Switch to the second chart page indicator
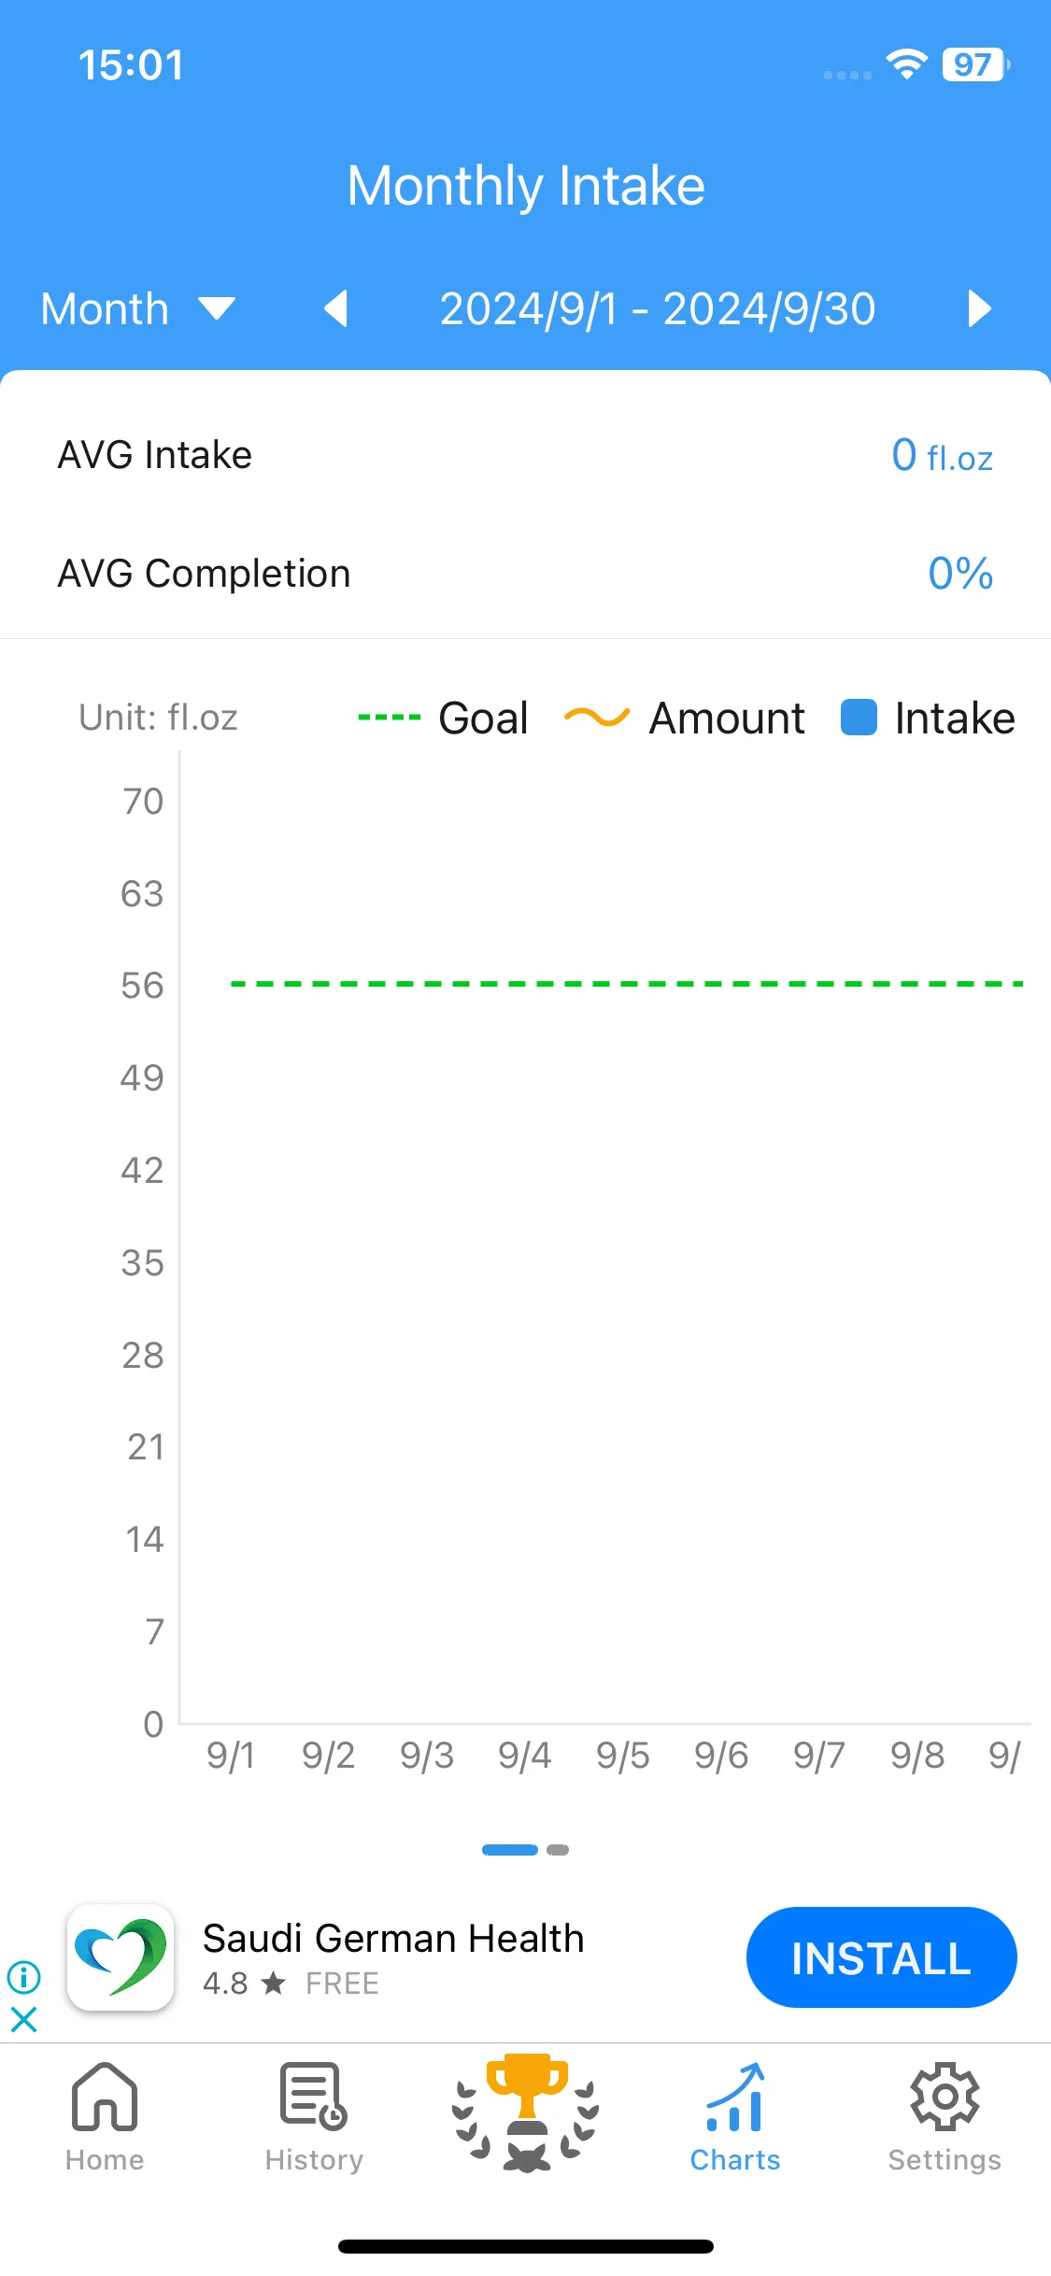This screenshot has height=2276, width=1051. 558,1850
